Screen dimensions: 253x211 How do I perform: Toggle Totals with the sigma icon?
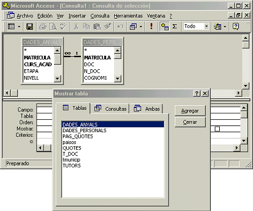(x=174, y=26)
